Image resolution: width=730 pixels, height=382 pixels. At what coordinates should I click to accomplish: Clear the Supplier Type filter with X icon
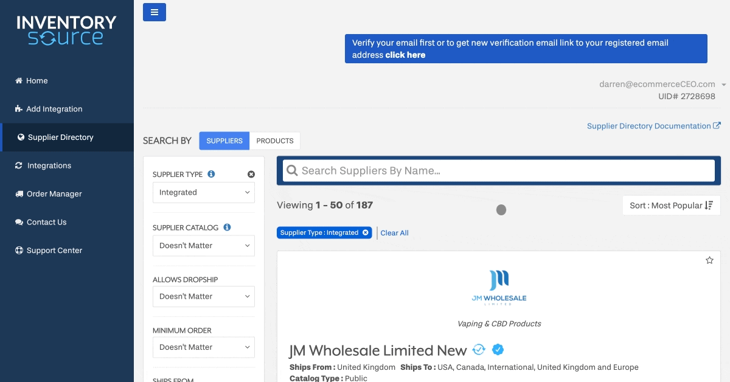(x=251, y=175)
